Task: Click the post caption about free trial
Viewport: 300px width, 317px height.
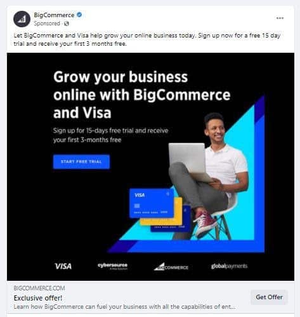Action: (147, 39)
